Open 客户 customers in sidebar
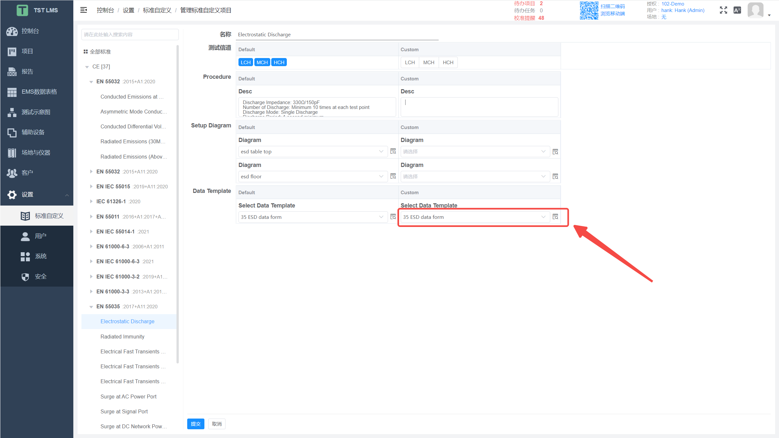Viewport: 779px width, 438px height. (37, 173)
